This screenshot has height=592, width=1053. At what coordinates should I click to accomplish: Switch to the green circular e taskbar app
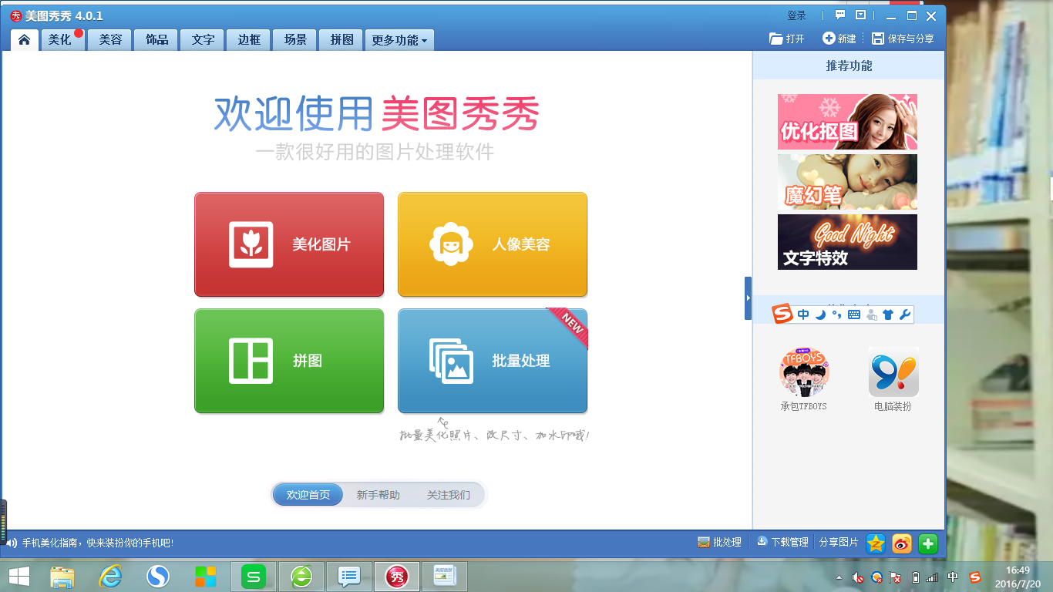tap(301, 577)
